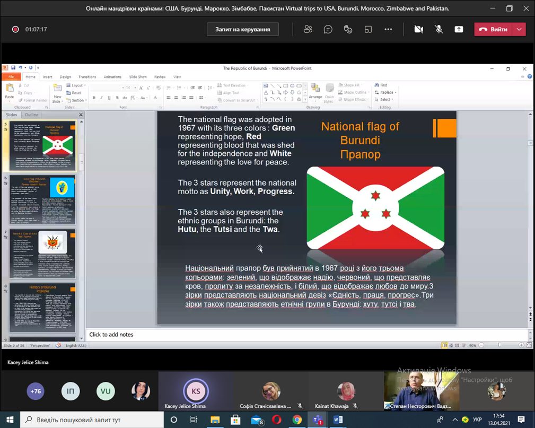Click the Windows search box

point(90,420)
